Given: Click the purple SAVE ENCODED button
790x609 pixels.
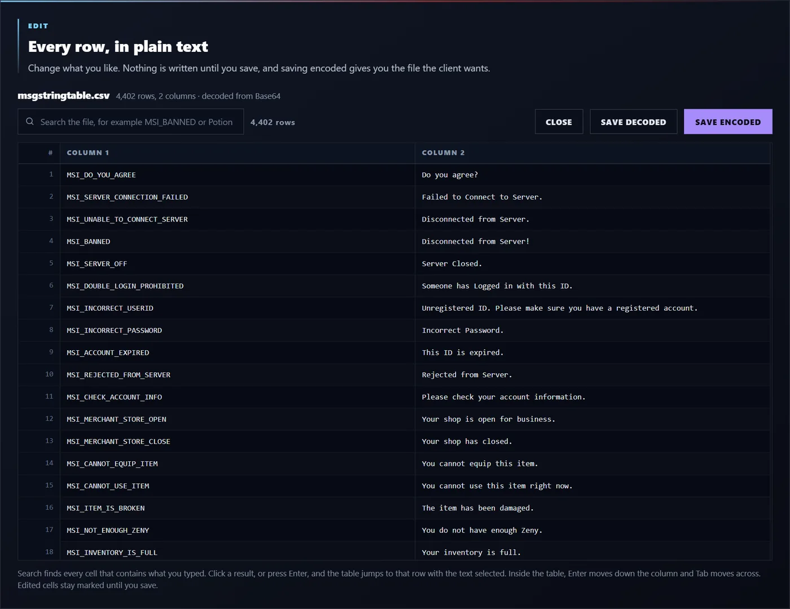Looking at the screenshot, I should pyautogui.click(x=728, y=122).
